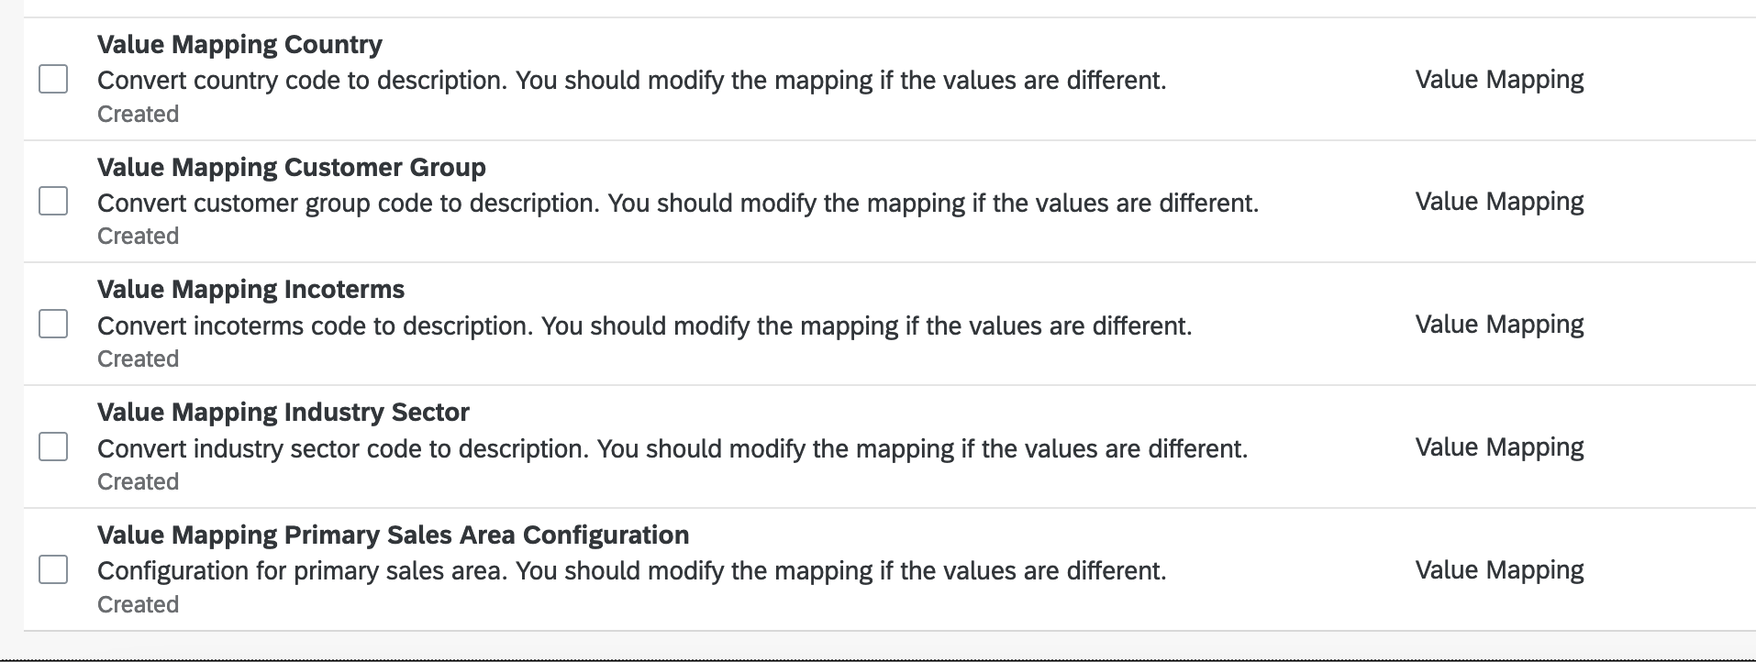The width and height of the screenshot is (1756, 662).
Task: Open Value Mapping Primary Sales Area Configuration
Action: [x=393, y=535]
